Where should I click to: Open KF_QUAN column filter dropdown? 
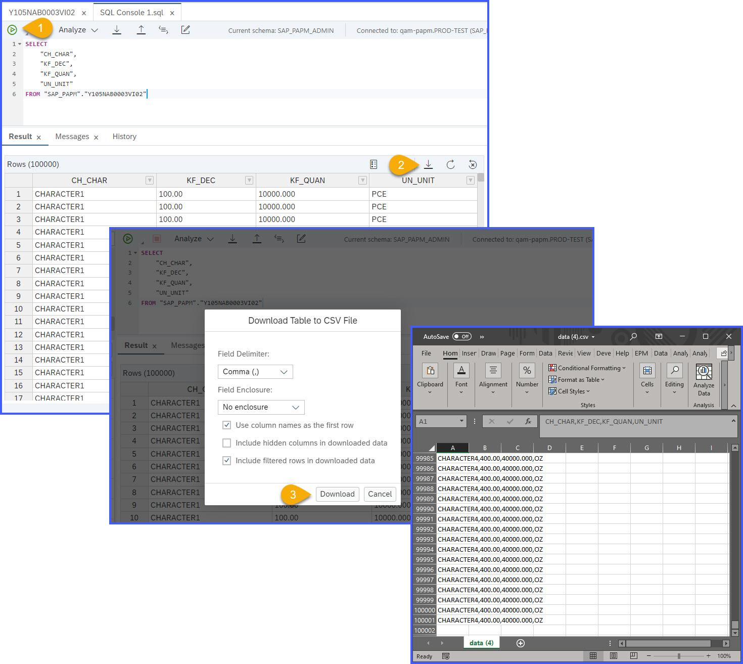(x=362, y=181)
